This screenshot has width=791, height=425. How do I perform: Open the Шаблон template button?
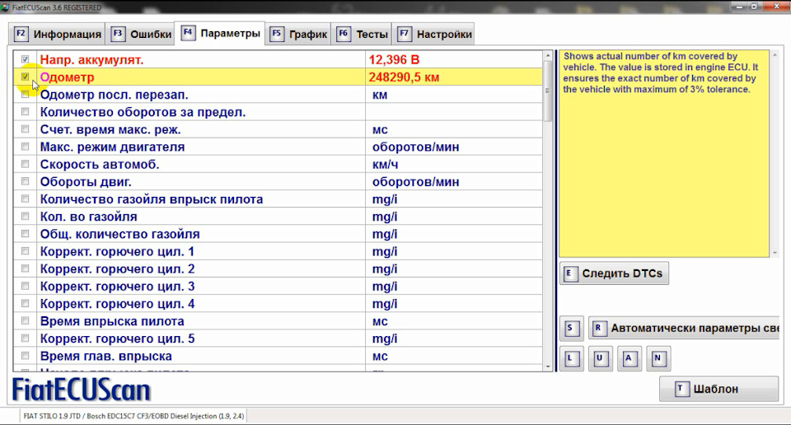coord(718,389)
